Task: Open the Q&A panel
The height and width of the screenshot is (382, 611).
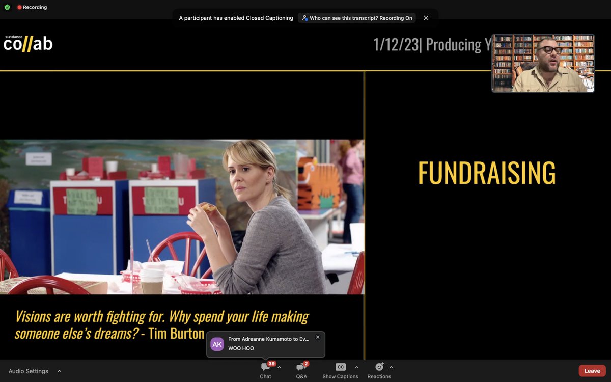Action: point(301,371)
